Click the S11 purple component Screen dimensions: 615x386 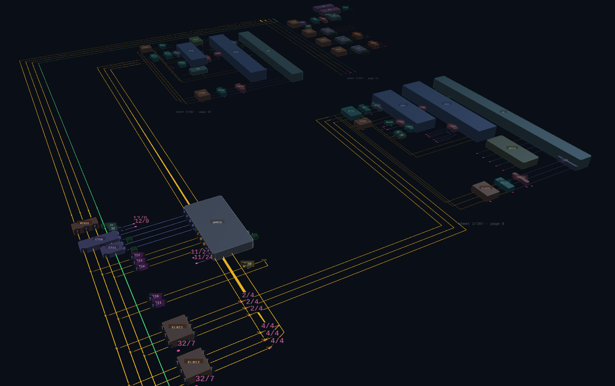[x=158, y=303]
